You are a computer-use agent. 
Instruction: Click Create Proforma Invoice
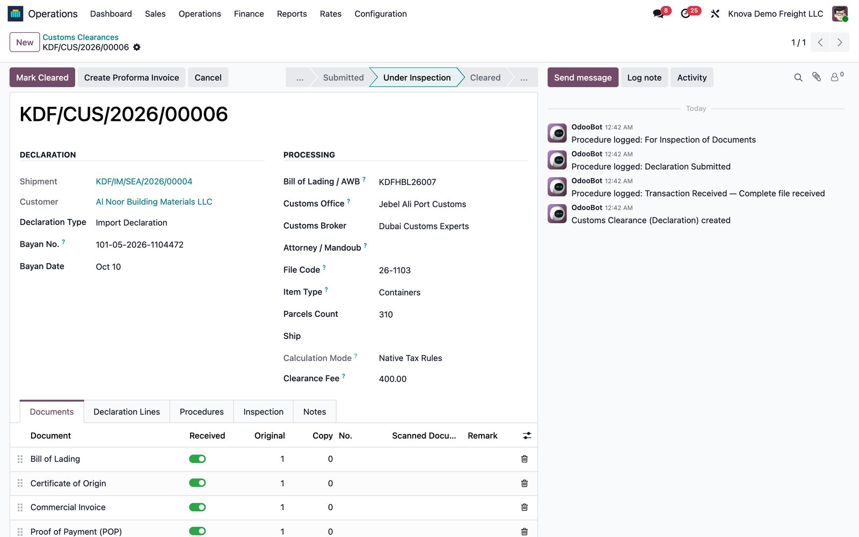click(x=132, y=77)
